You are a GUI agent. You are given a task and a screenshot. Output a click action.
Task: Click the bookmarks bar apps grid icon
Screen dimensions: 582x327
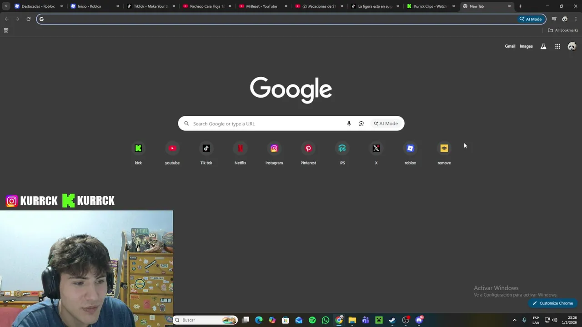[6, 30]
